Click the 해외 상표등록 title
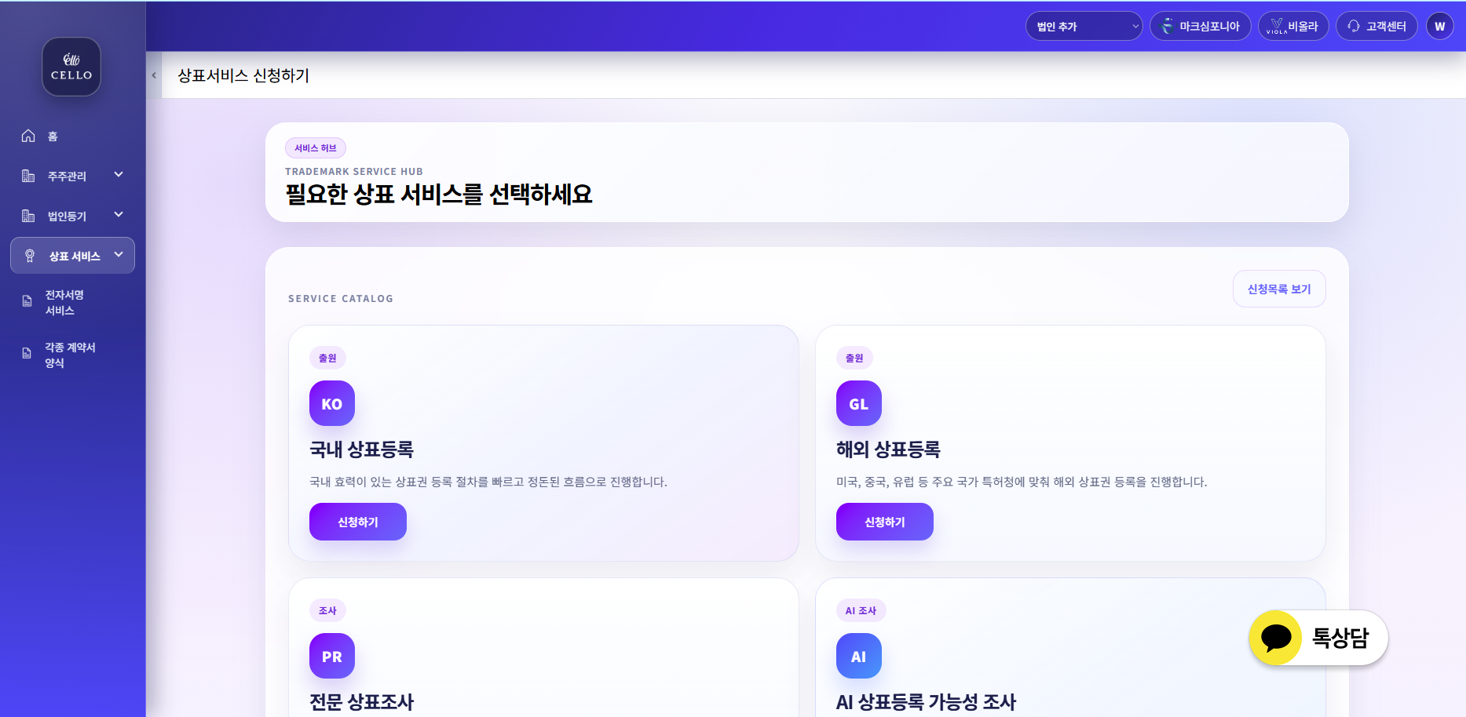 pyautogui.click(x=888, y=449)
